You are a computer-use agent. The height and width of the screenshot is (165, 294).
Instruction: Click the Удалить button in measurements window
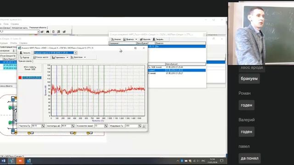145,39
